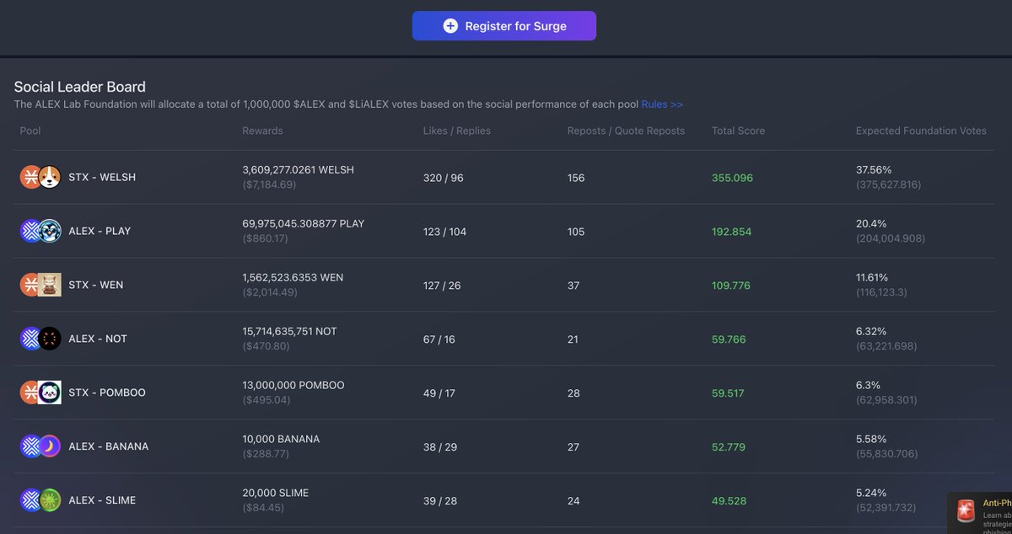
Task: Click the WEN cat token icon
Action: click(x=50, y=285)
